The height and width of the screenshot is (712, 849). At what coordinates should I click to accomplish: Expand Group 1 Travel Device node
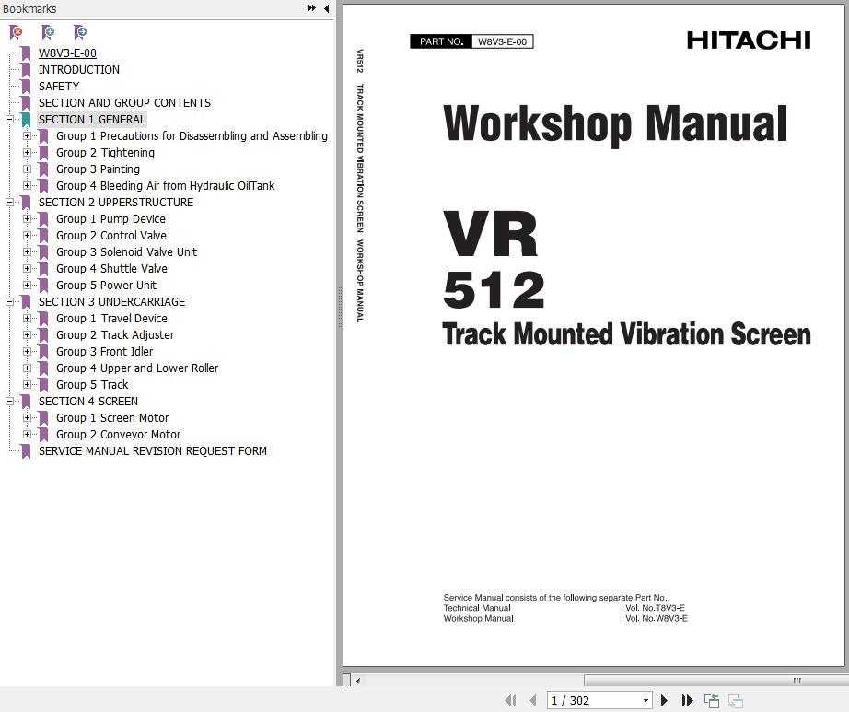(x=27, y=319)
